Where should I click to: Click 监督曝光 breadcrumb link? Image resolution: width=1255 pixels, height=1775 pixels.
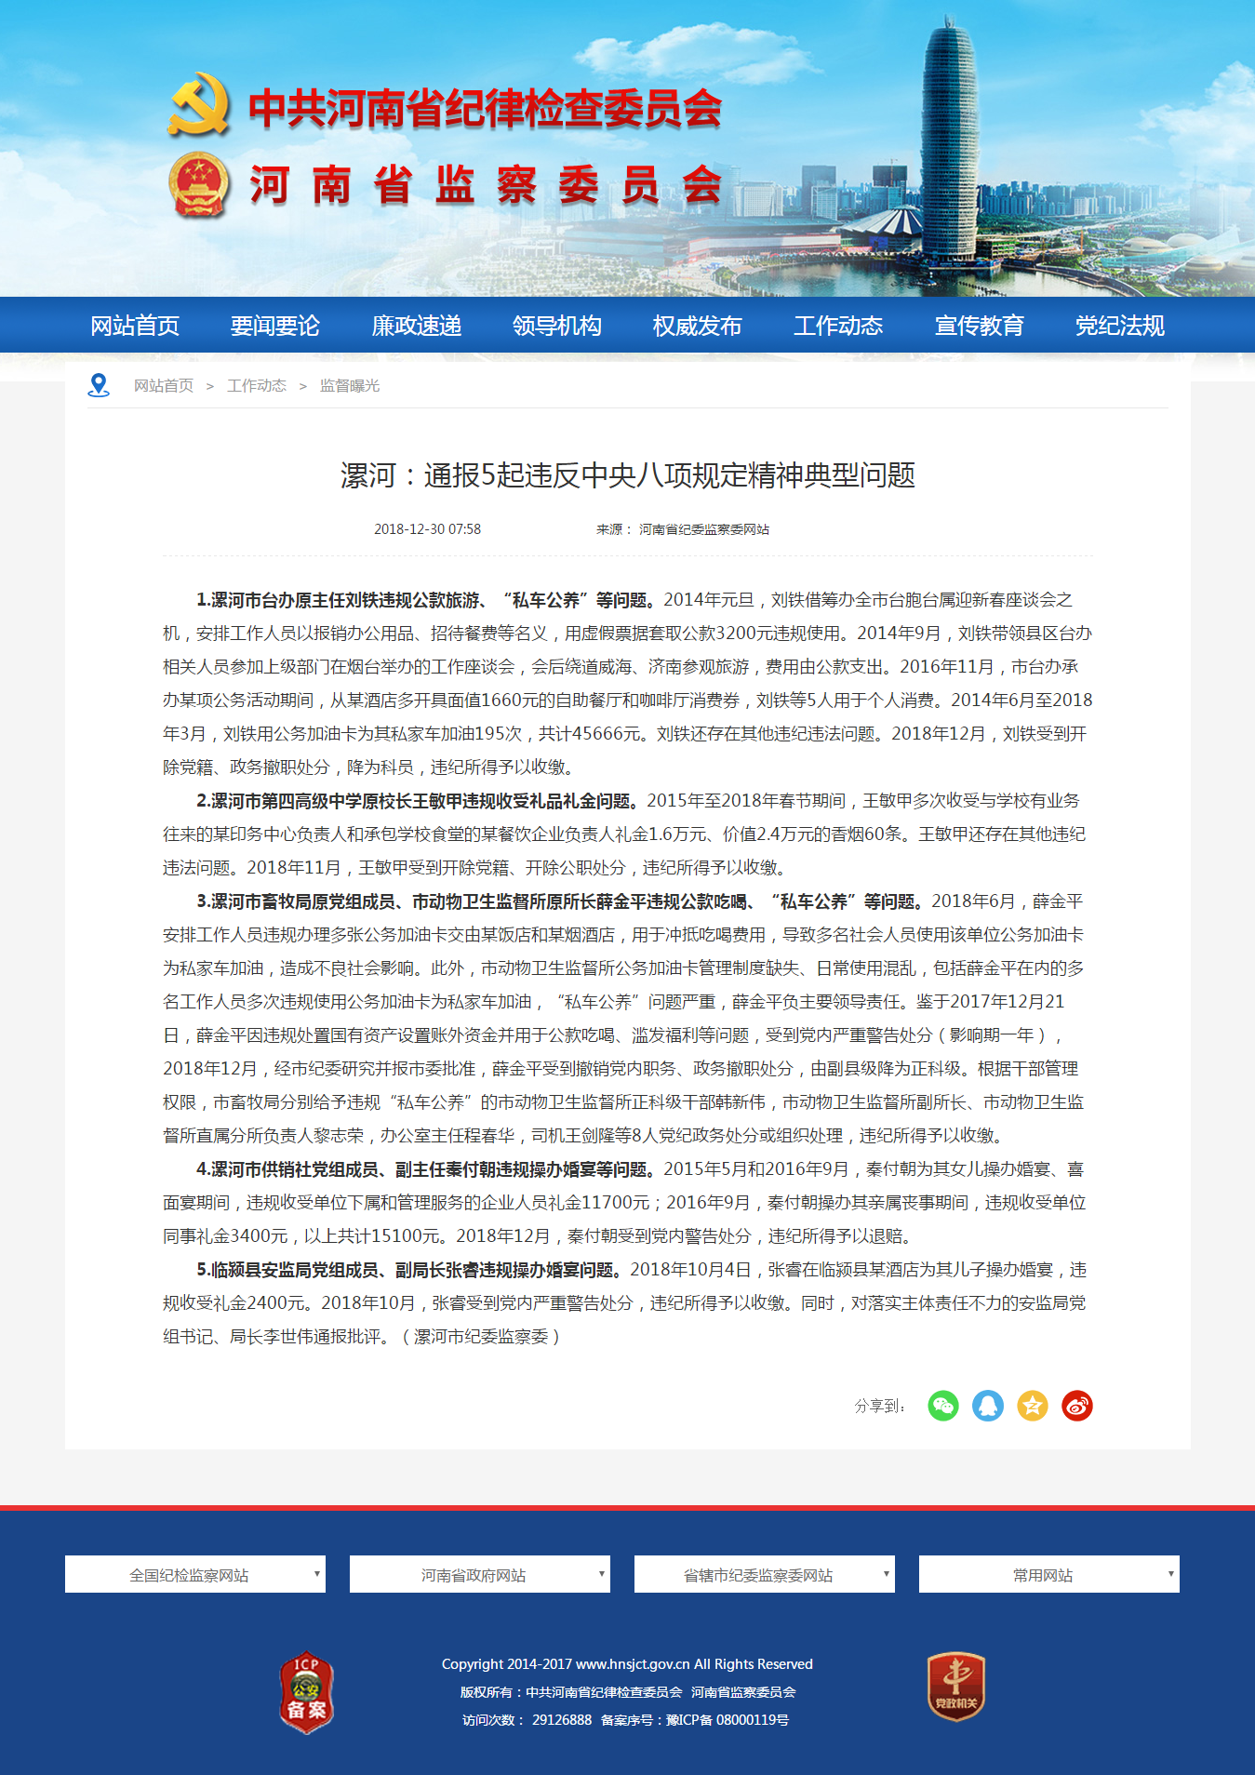click(x=350, y=385)
